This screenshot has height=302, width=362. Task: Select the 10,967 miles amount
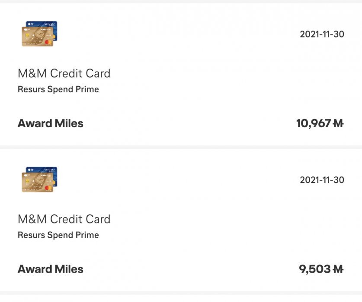314,124
